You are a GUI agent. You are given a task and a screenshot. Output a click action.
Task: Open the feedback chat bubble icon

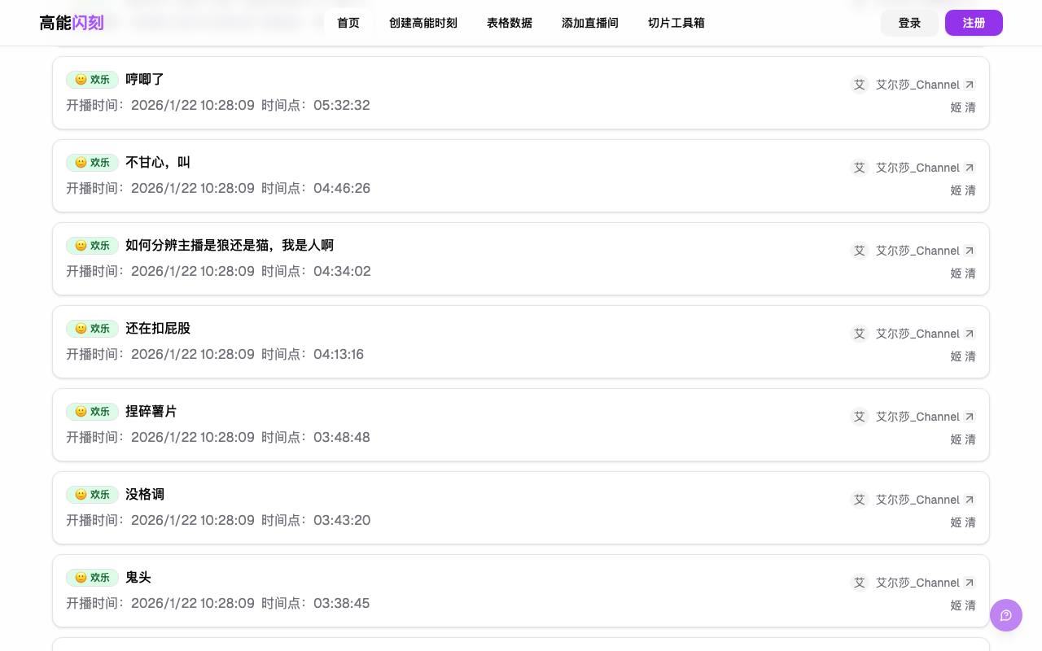click(x=1006, y=615)
